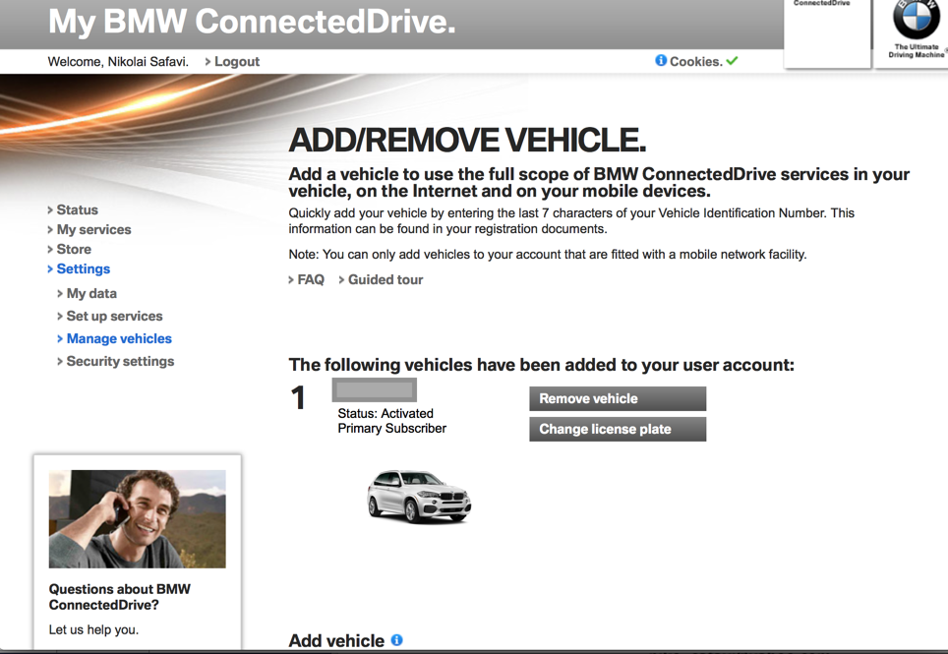The image size is (948, 654).
Task: Click 'Let us help you.' text
Action: (93, 629)
